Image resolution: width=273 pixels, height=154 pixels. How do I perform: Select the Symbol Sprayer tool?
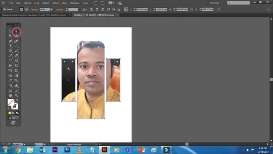[x=10, y=86]
